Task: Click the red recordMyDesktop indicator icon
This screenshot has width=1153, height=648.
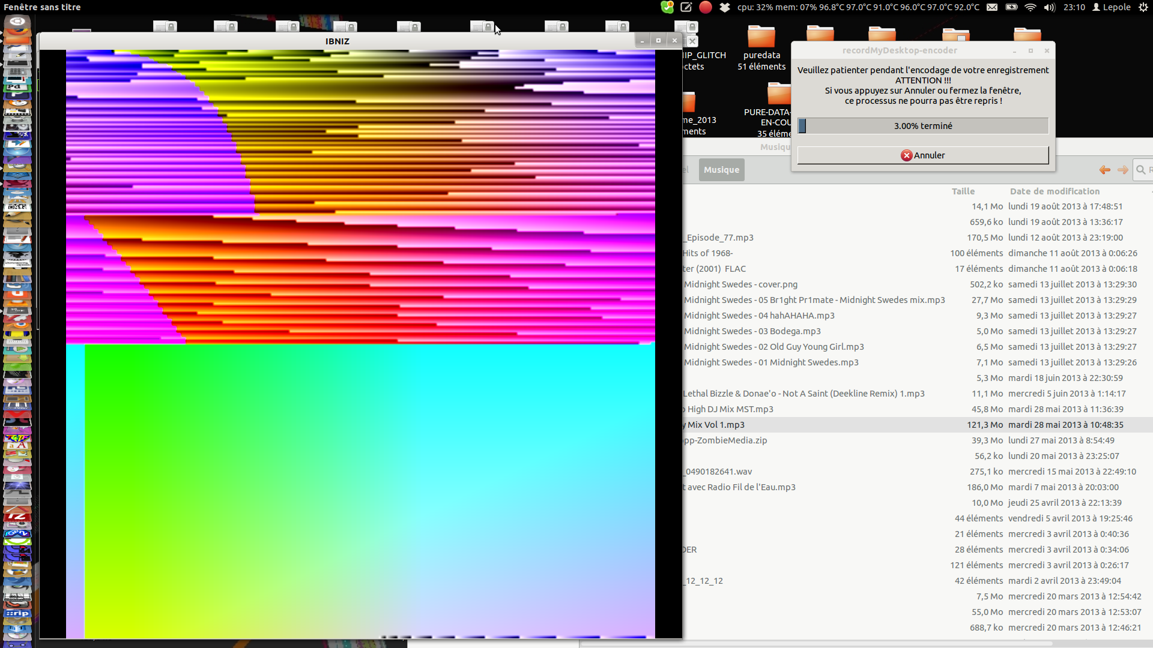Action: 706,7
